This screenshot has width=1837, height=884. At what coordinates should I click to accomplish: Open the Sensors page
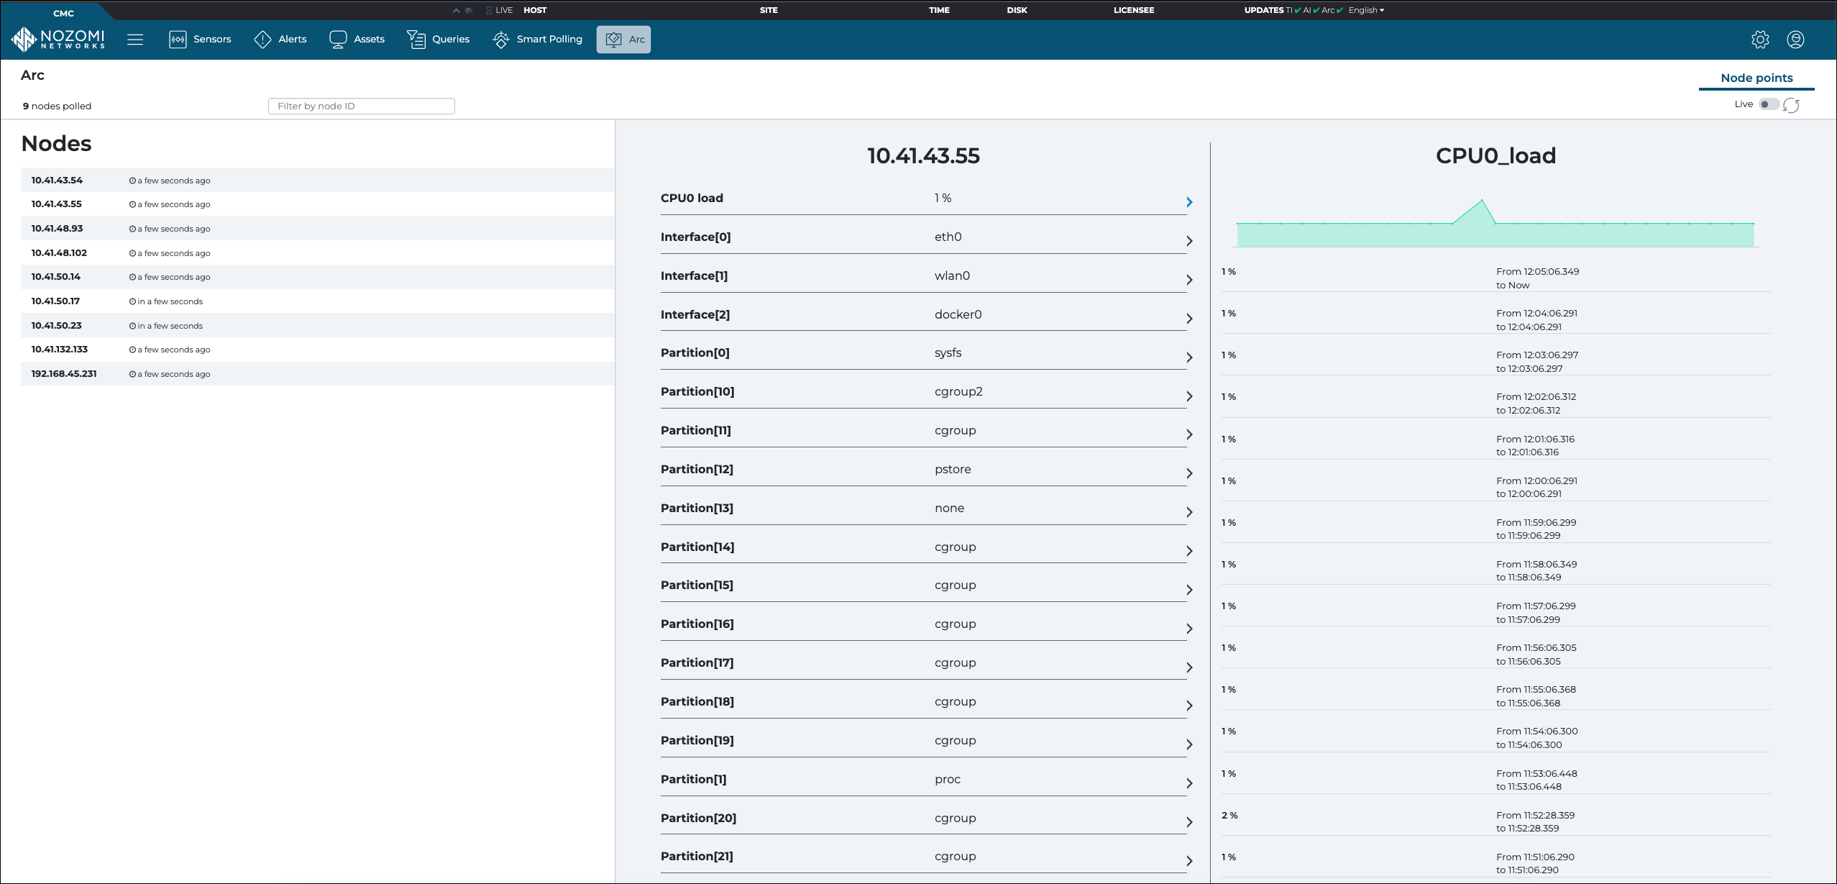pos(200,40)
